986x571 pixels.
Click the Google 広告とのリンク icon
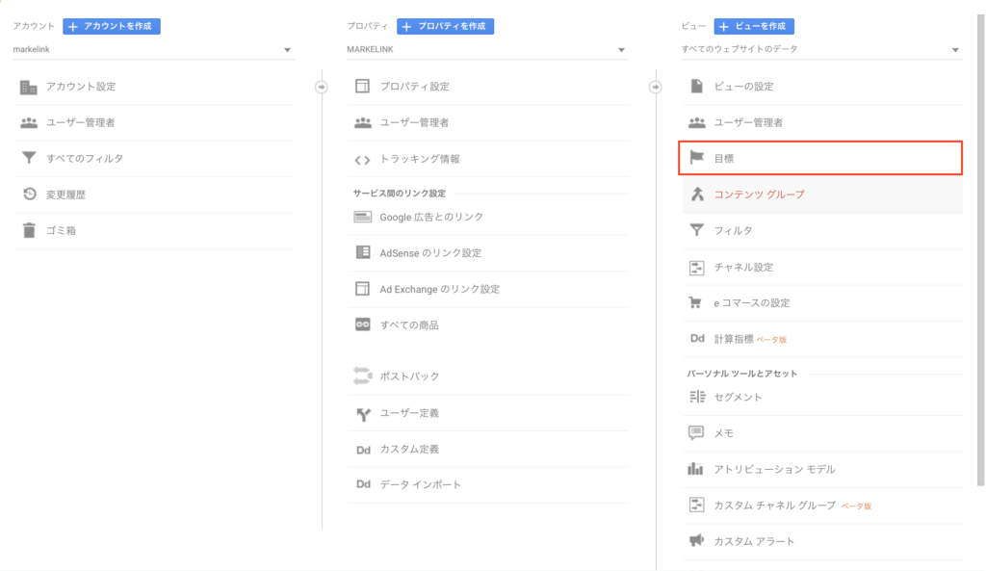pyautogui.click(x=363, y=217)
